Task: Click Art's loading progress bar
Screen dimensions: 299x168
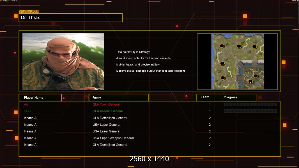Action: coord(250,104)
